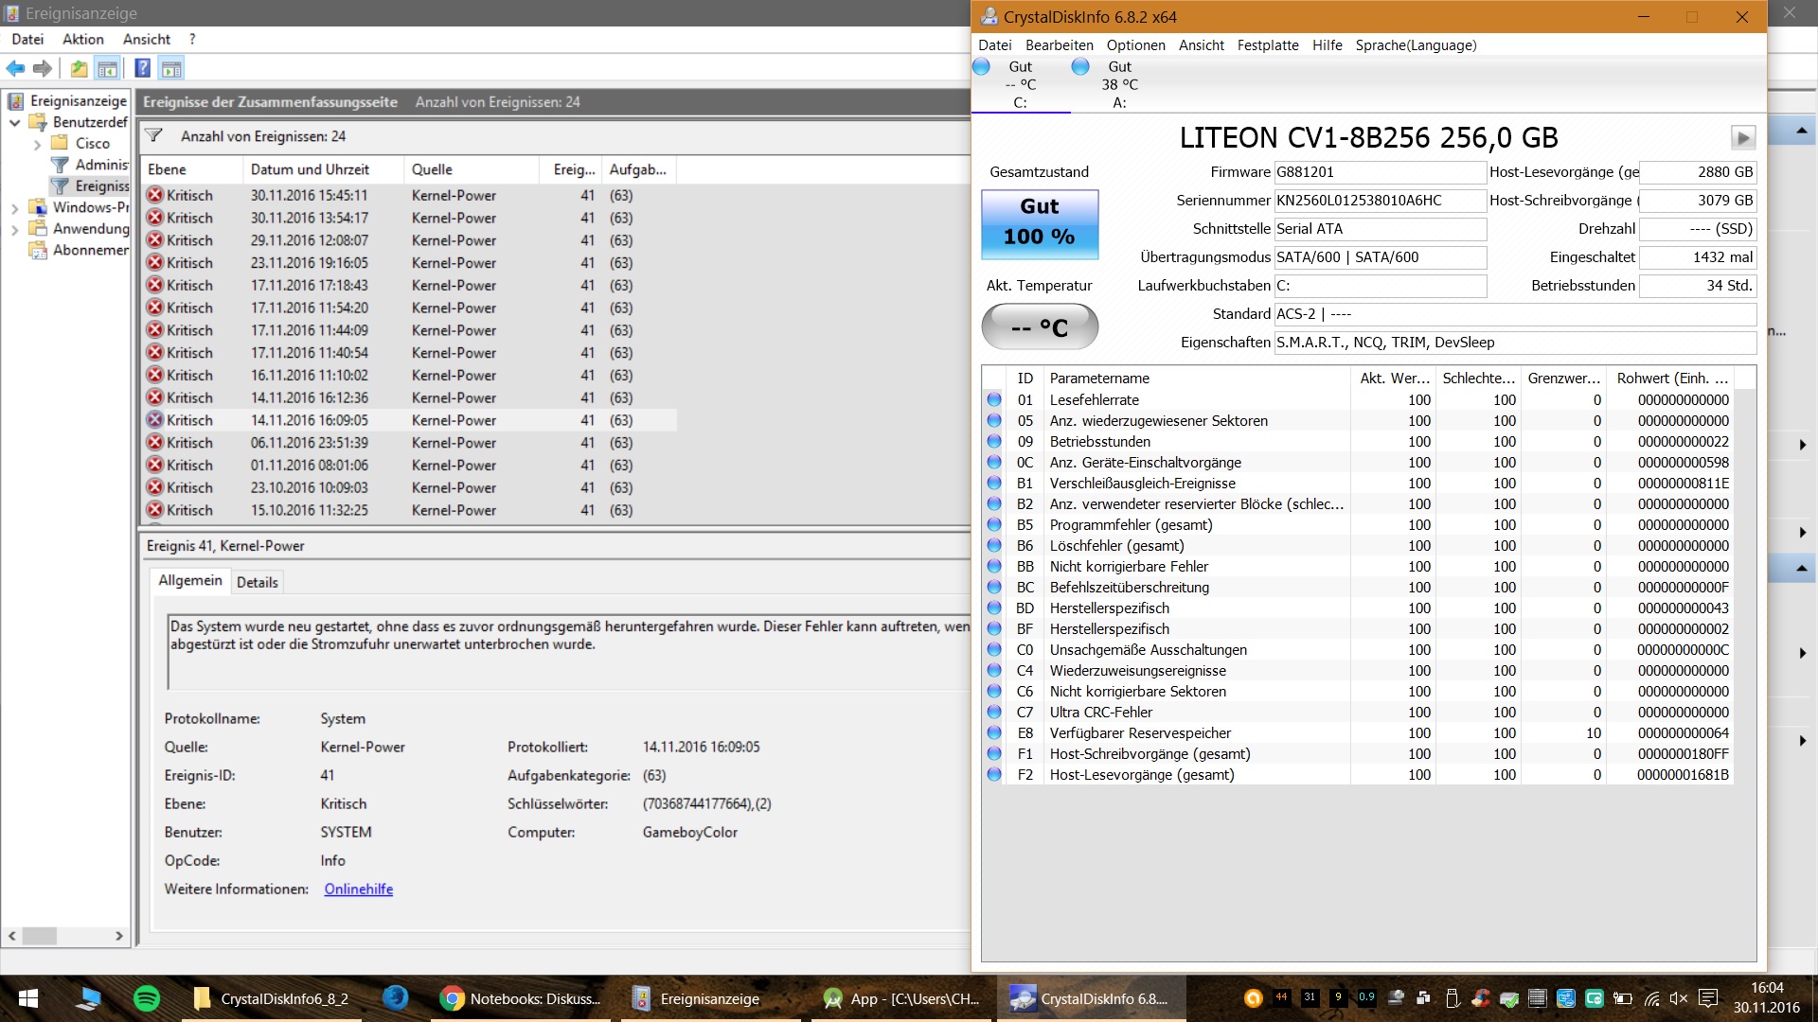Click the blue Back arrow in toolbar
This screenshot has height=1022, width=1818.
coord(15,68)
